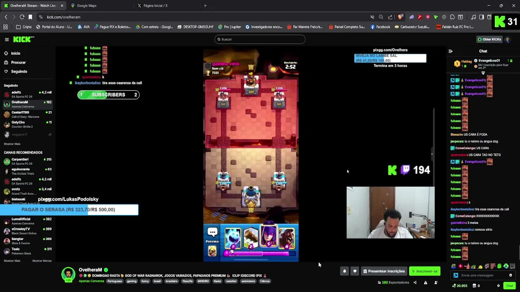Click the Apenas Conversa category link

(91, 281)
